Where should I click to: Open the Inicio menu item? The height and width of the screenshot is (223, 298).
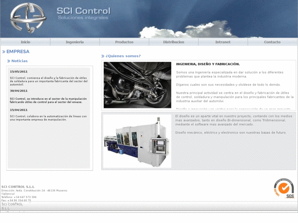coord(25,42)
